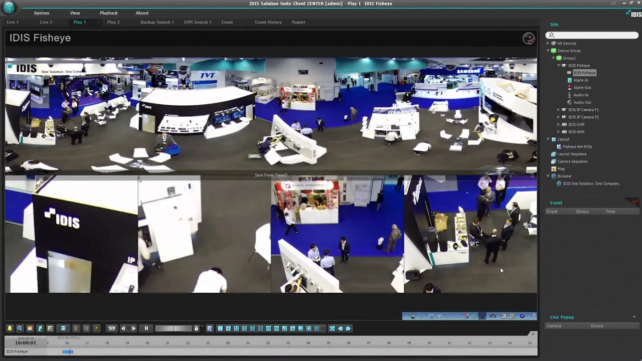Select Alarm-In in device tree

pyautogui.click(x=581, y=80)
